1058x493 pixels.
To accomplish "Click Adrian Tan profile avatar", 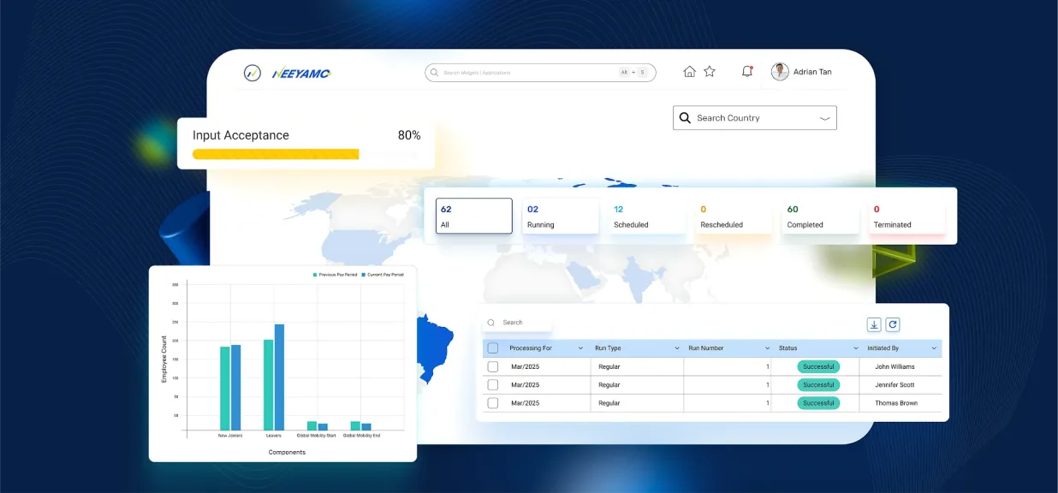I will click(x=780, y=72).
